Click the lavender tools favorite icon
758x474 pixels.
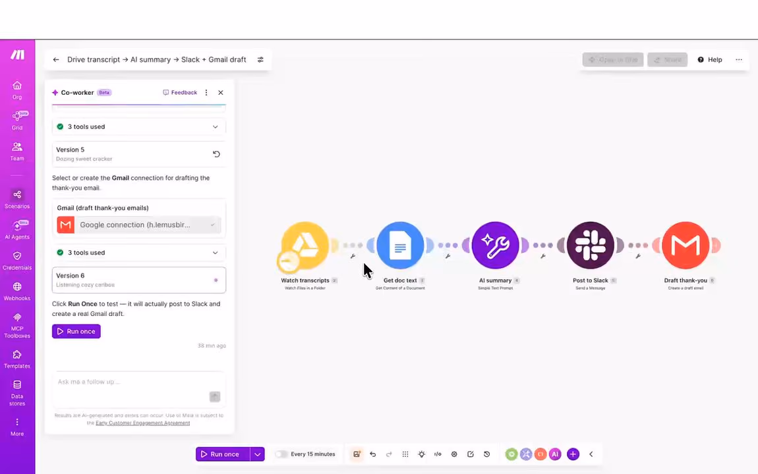coord(526,454)
